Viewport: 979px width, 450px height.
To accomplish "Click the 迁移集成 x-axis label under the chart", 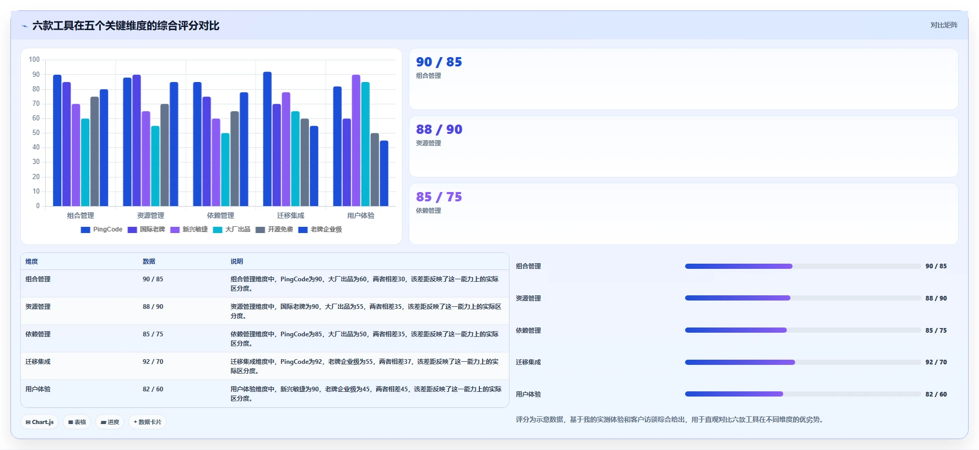I will click(291, 215).
